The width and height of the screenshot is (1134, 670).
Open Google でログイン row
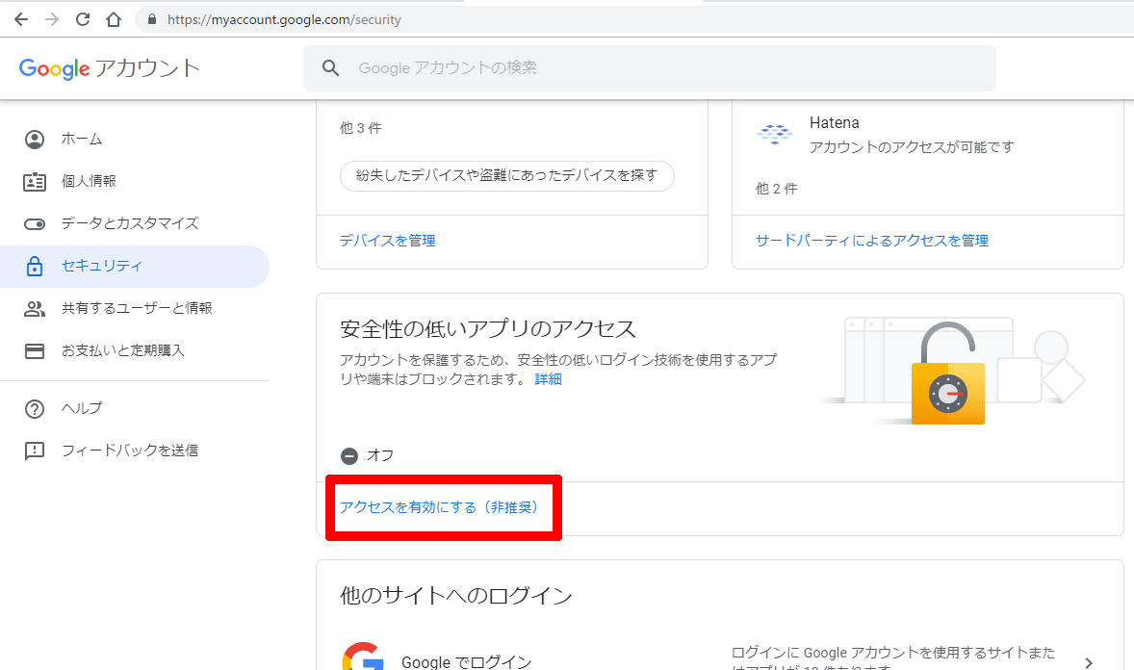click(x=720, y=655)
